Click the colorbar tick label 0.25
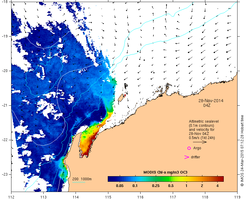Image resolution: width=246 pixels, height=199 pixels. point(156,186)
